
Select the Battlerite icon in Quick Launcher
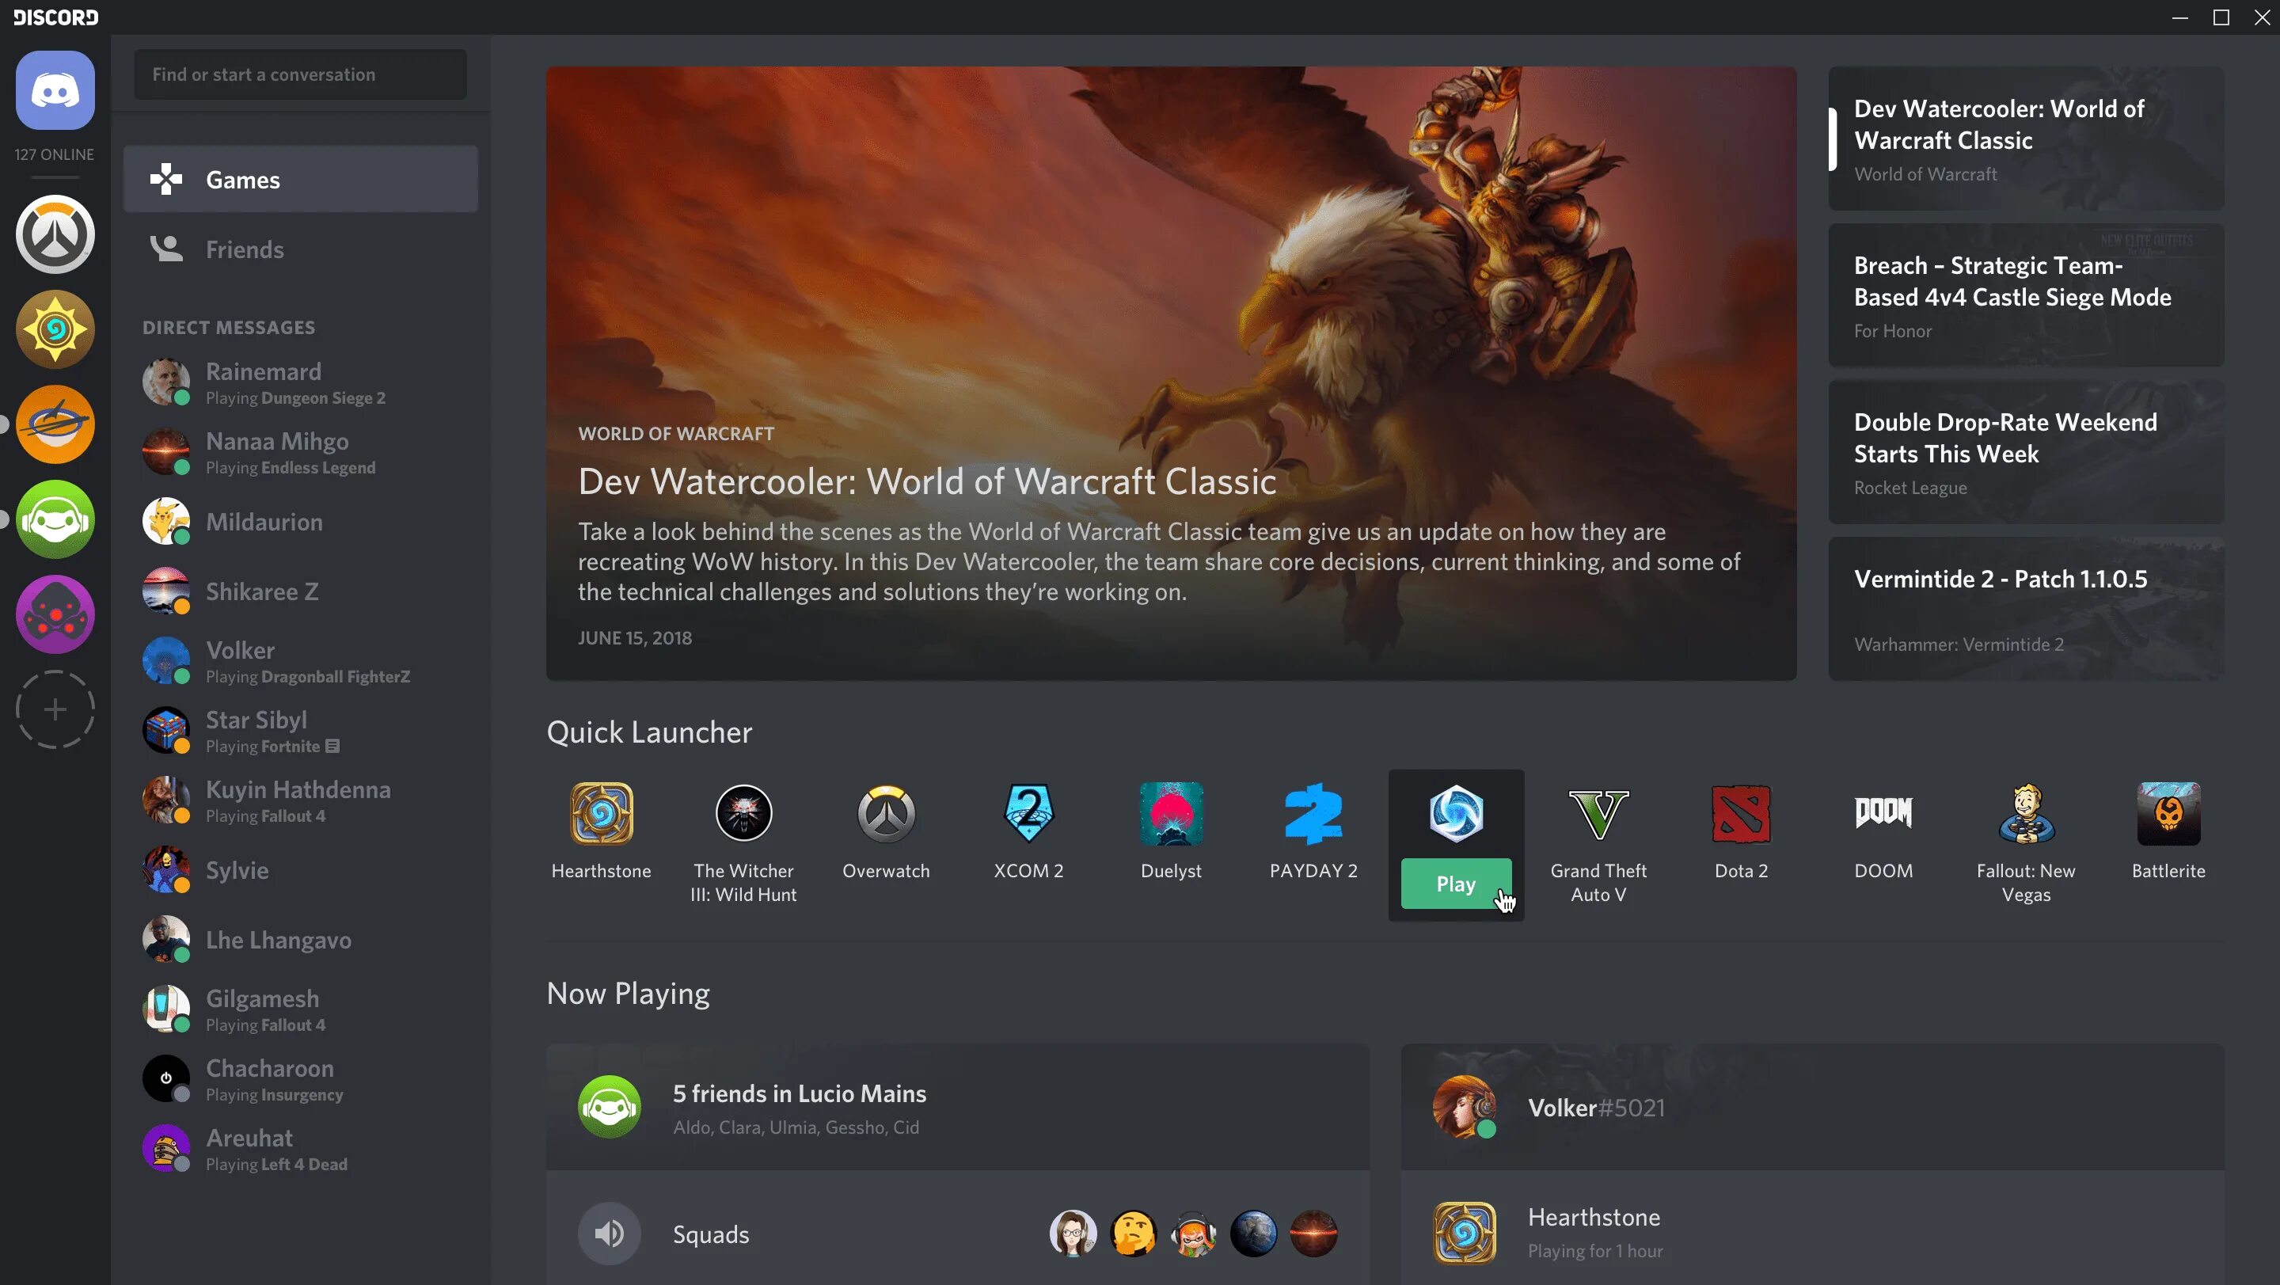[2169, 814]
